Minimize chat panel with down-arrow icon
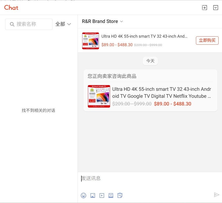Screen dimensions: 222x203 tap(216, 8)
